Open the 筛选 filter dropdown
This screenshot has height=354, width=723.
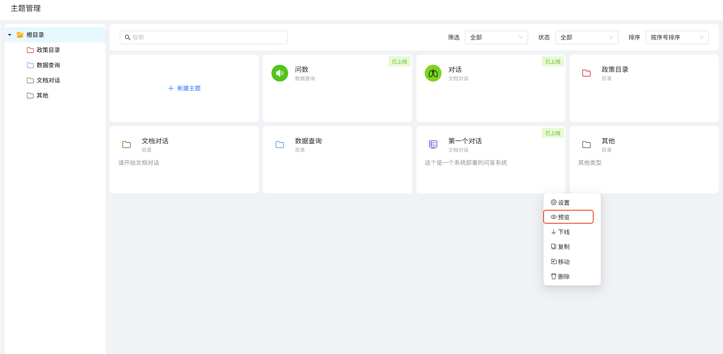click(x=496, y=37)
